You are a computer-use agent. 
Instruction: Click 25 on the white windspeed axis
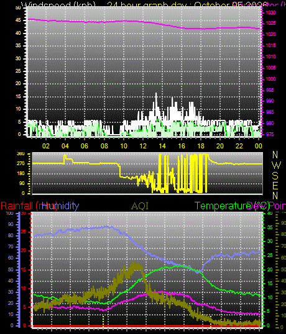[19, 71]
